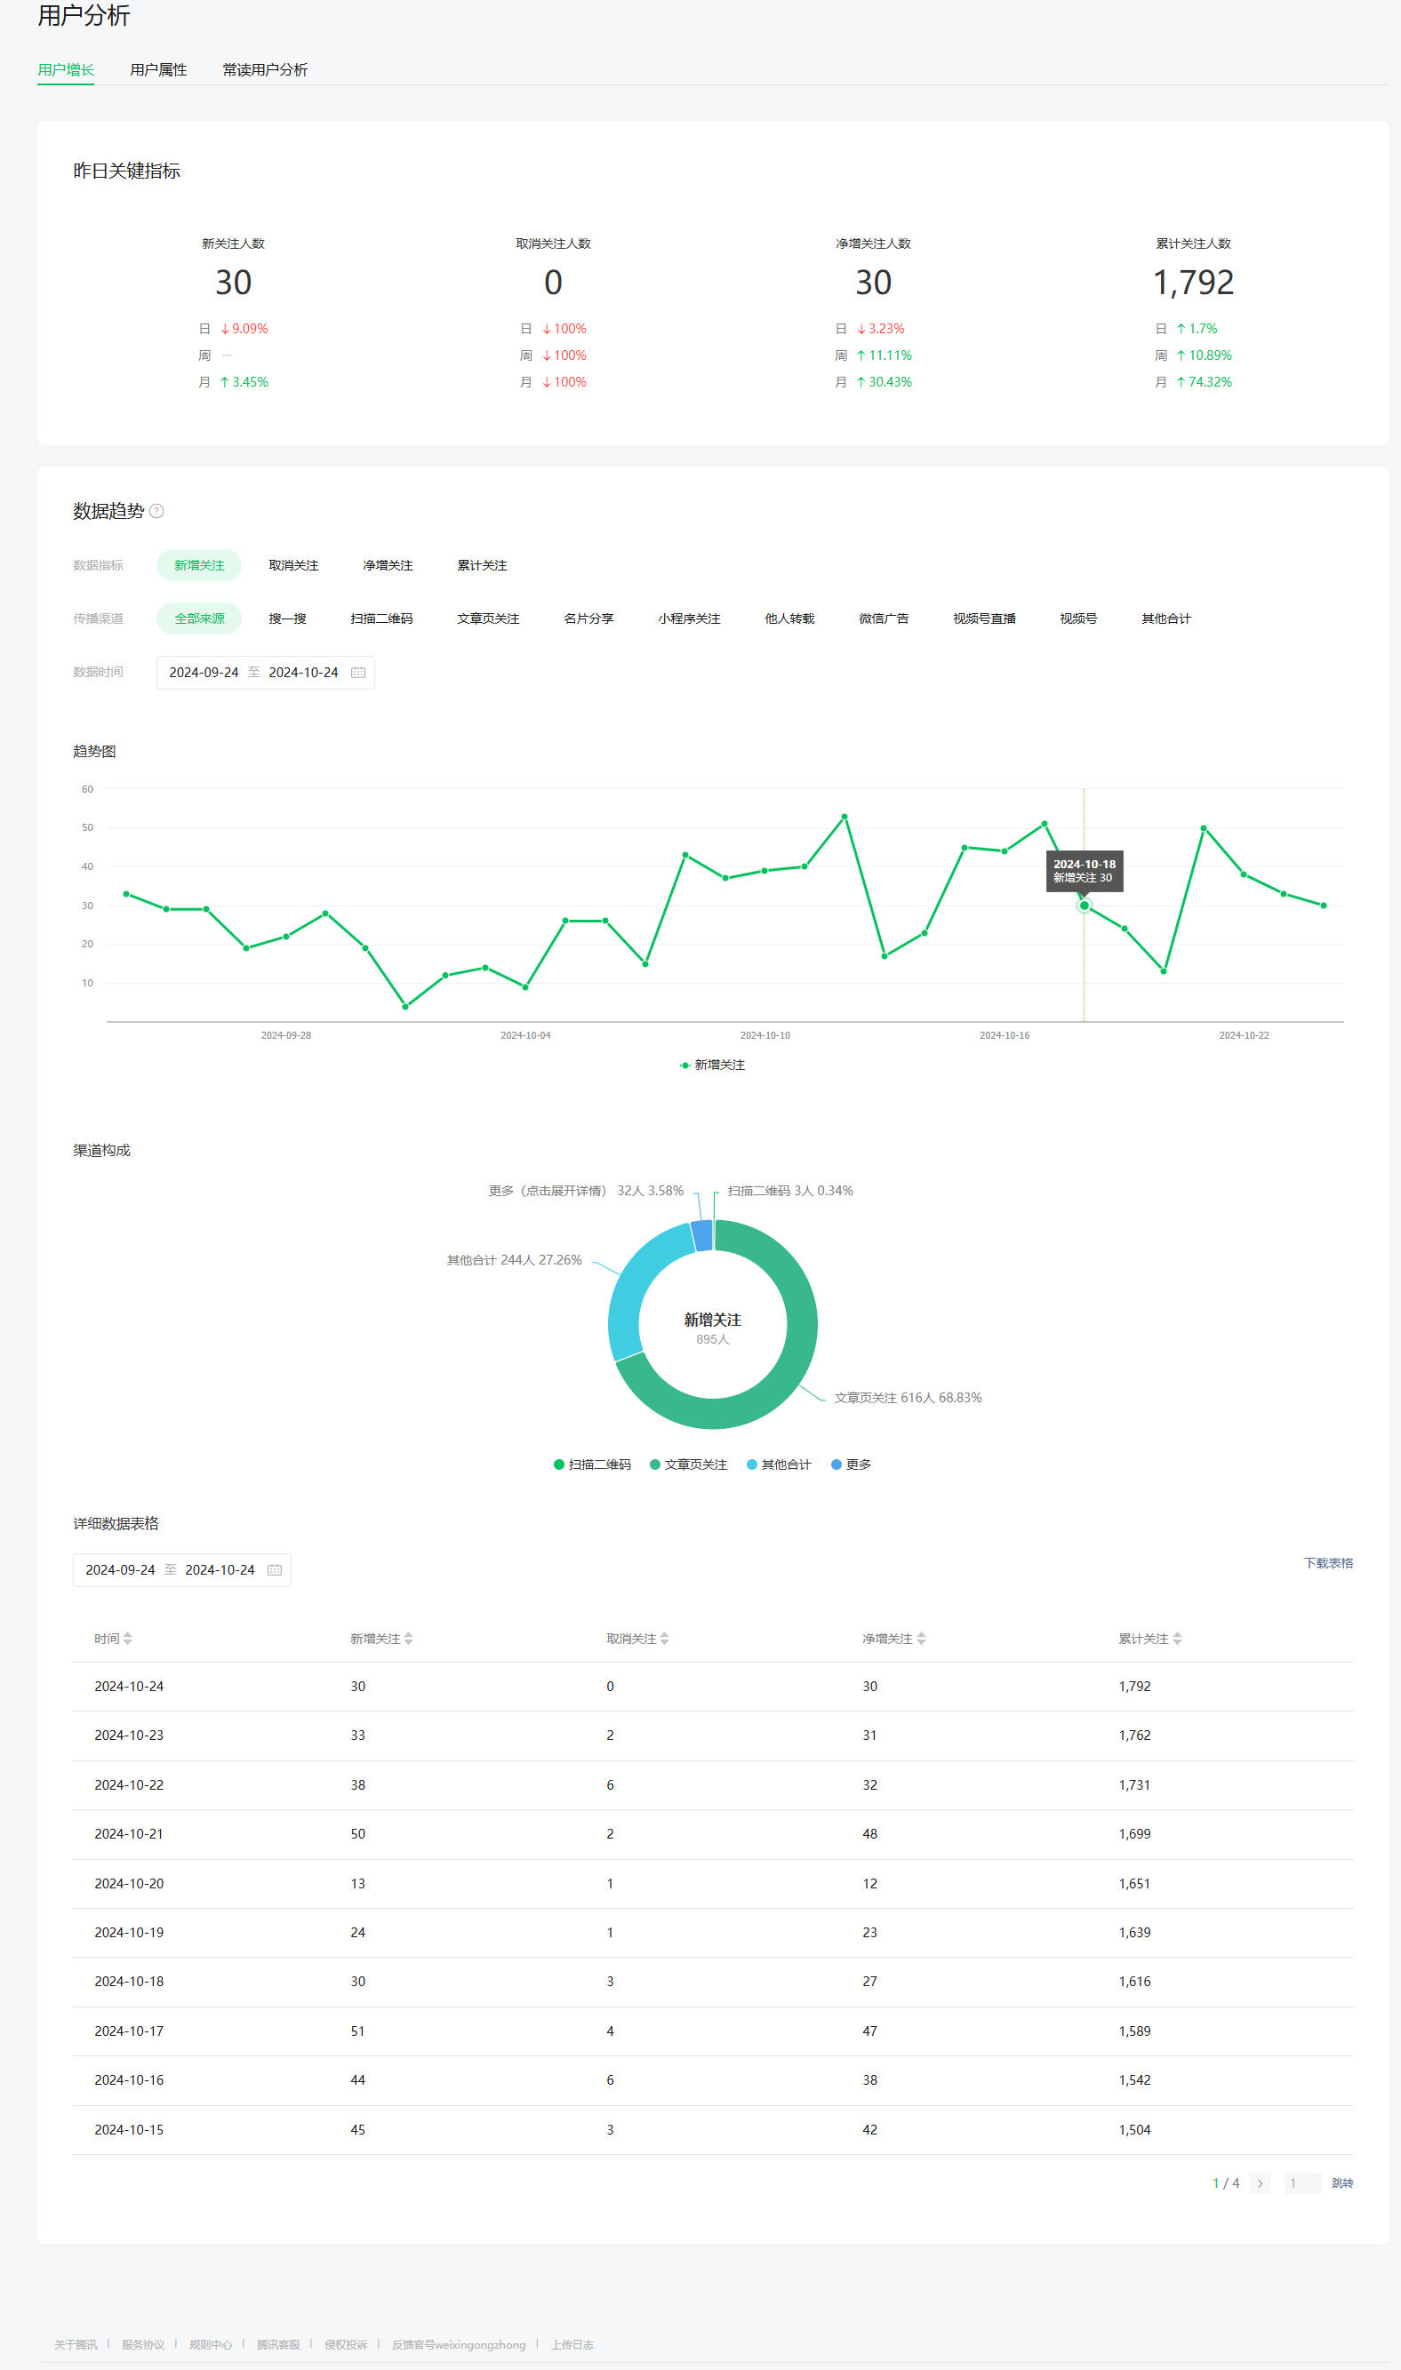The height and width of the screenshot is (2370, 1401).
Task: Open the 腾讯客服 footer link
Action: point(278,2345)
